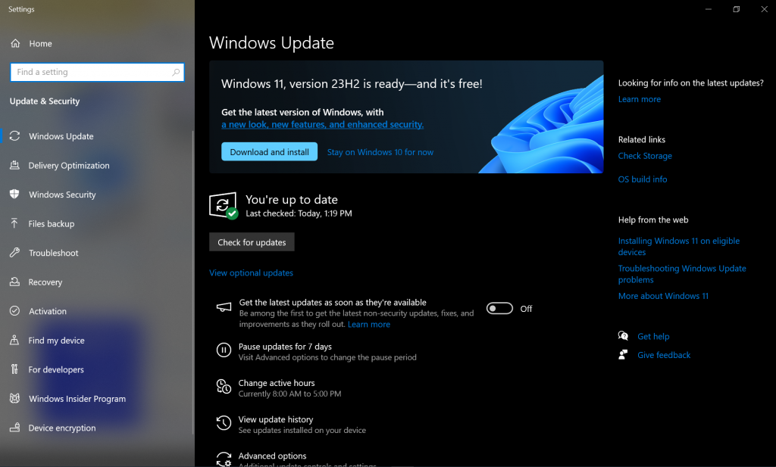Click the search magnifier icon
Screen dimensions: 776x467
coord(176,72)
